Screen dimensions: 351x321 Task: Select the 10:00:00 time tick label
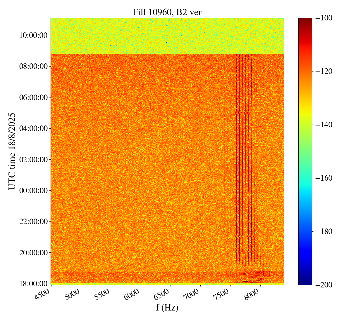pos(33,35)
